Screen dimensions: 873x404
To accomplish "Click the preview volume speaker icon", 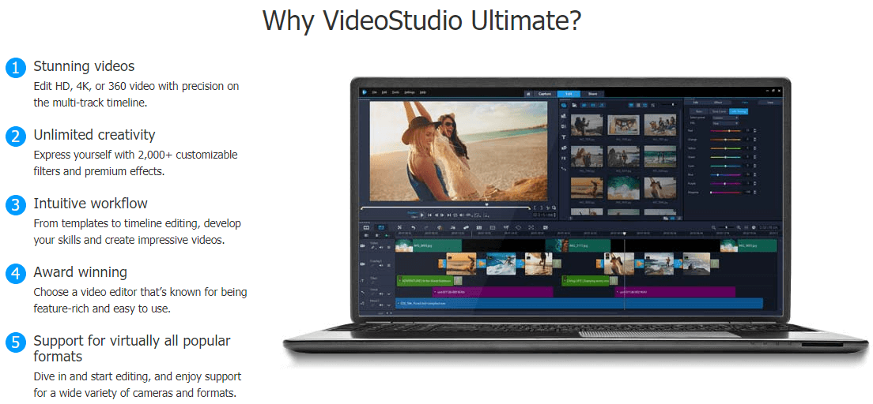I will (462, 215).
